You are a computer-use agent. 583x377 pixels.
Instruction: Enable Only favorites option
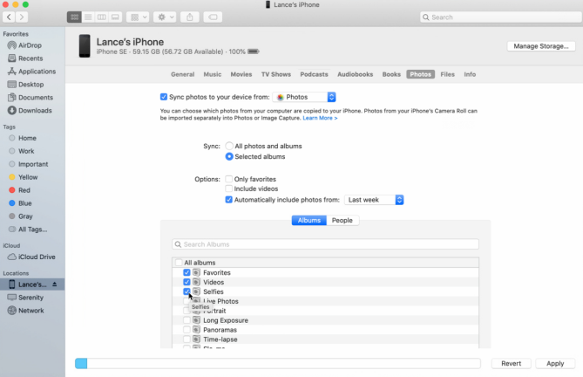(228, 179)
